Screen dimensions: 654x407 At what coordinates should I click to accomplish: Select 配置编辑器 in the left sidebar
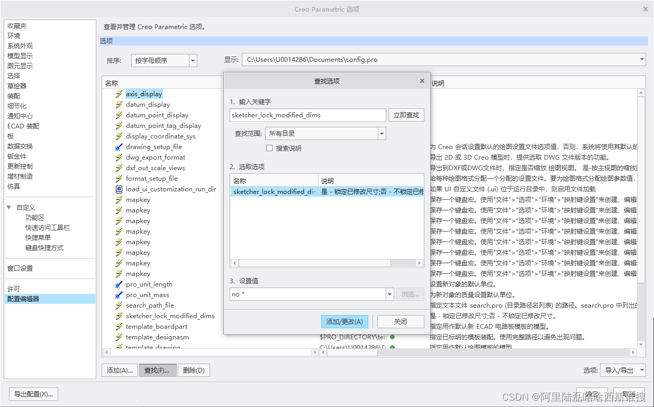[x=50, y=299]
